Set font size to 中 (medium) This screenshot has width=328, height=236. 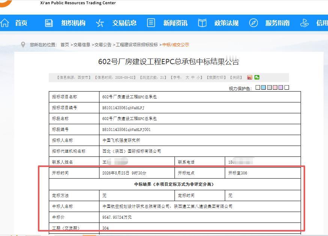coord(193,77)
